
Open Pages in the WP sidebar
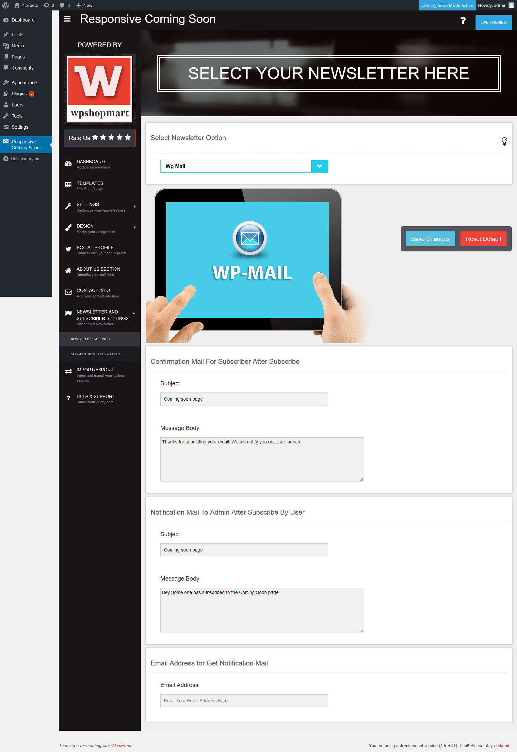[26, 57]
